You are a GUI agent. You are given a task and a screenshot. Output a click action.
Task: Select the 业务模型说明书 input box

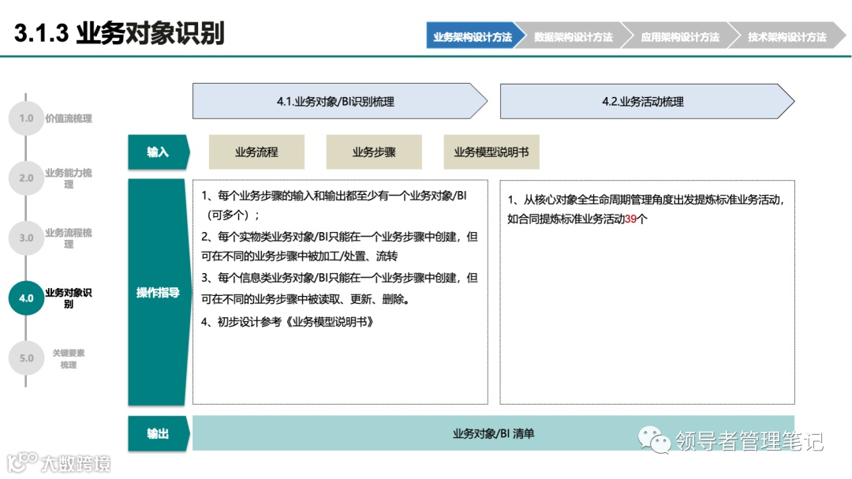[x=491, y=152]
